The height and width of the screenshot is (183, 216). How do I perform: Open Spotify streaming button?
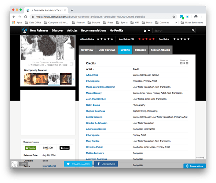point(30,148)
